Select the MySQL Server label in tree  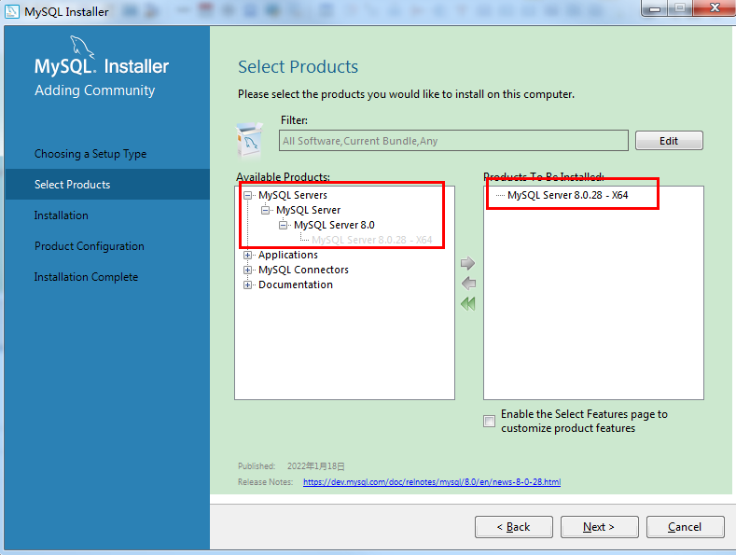(309, 211)
